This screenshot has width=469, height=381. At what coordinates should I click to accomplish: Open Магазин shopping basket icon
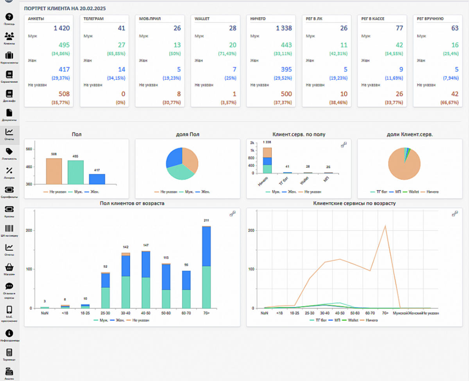pos(9,267)
